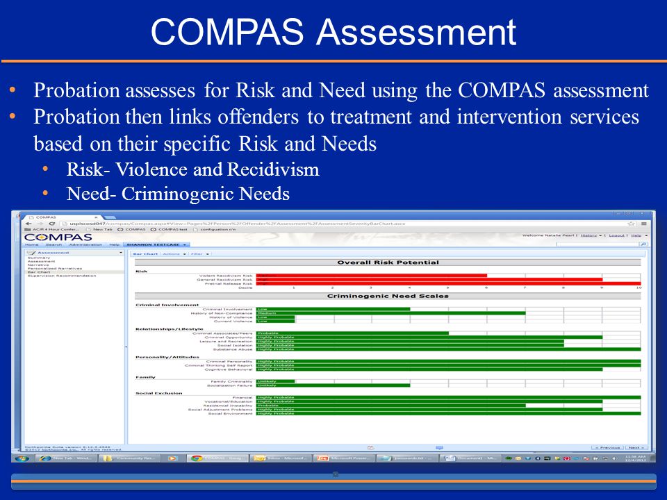667x500 pixels.
Task: Click the 'Residential Instability' row label
Action: [228, 406]
